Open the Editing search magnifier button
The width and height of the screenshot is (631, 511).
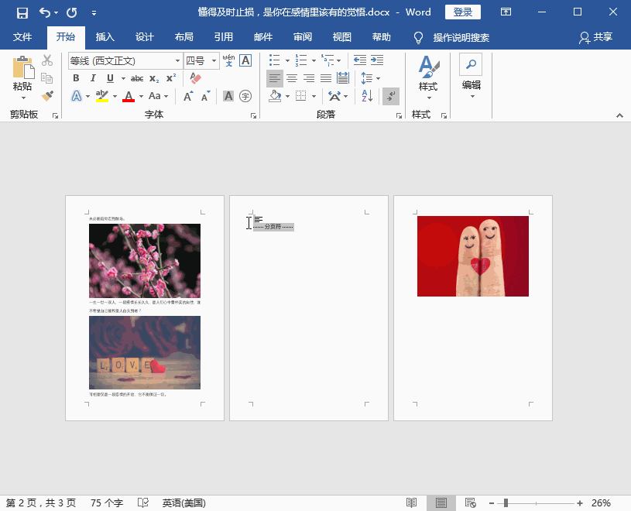[471, 64]
